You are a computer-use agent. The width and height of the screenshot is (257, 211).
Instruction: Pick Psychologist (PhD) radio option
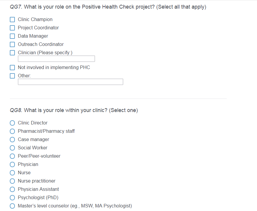point(12,198)
